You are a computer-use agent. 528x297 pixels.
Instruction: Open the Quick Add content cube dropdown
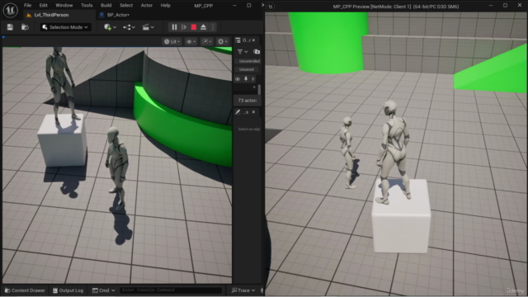pos(110,27)
